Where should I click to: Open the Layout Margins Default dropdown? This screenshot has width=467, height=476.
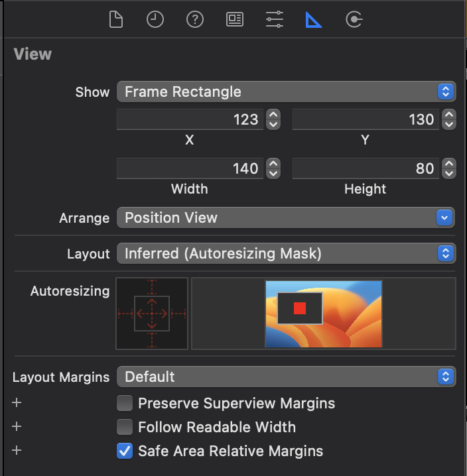click(x=285, y=377)
